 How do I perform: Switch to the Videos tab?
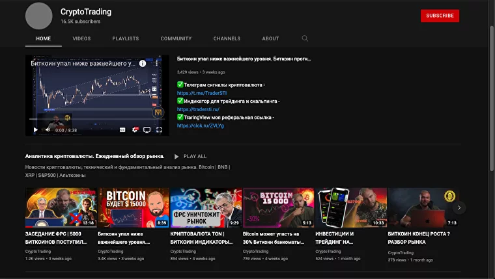(x=81, y=38)
